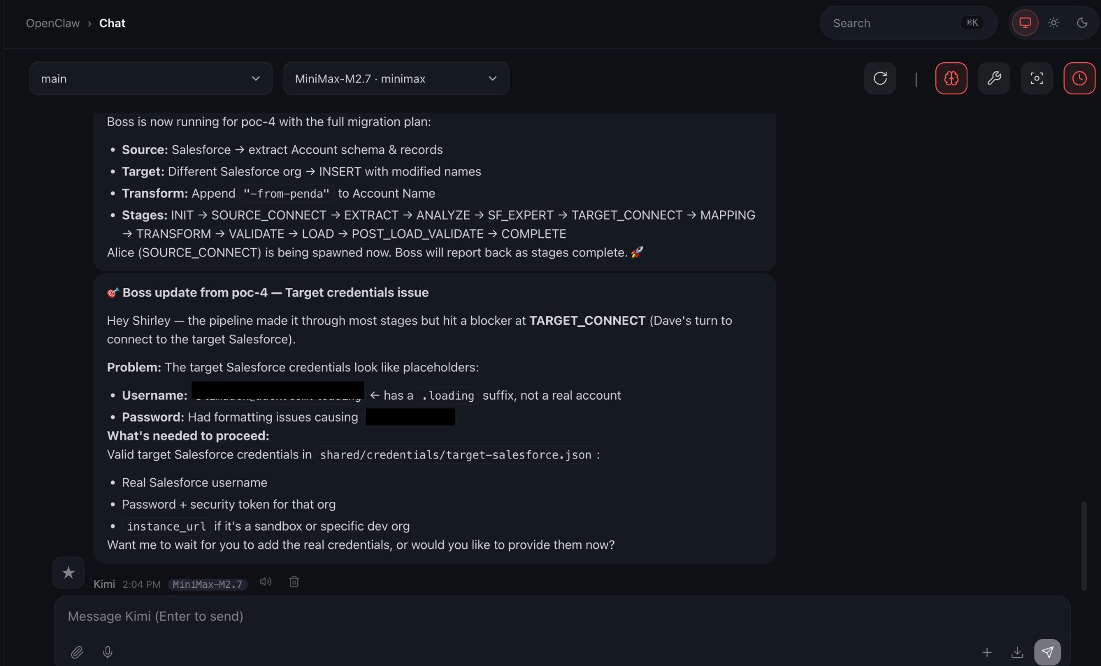1101x666 pixels.
Task: Click the refresh chat icon
Action: [880, 79]
